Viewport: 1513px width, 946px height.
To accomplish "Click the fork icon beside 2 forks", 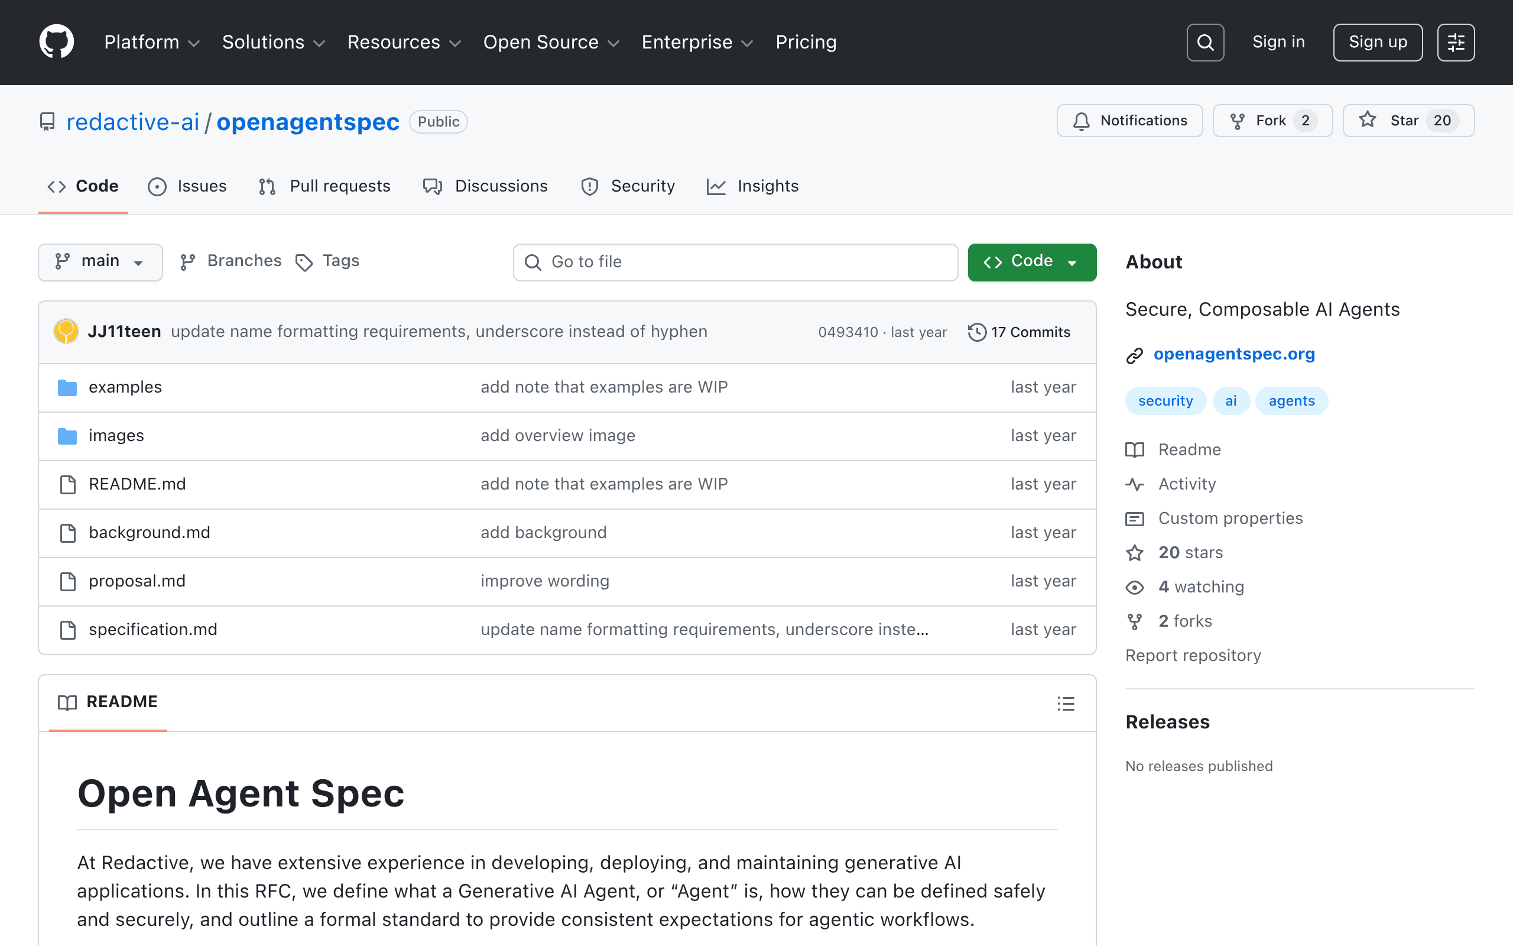I will tap(1135, 622).
